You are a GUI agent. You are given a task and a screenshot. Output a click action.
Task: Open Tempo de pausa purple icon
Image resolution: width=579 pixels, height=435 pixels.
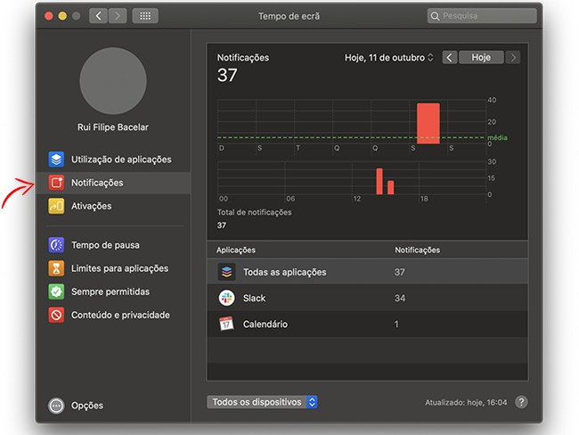56,245
